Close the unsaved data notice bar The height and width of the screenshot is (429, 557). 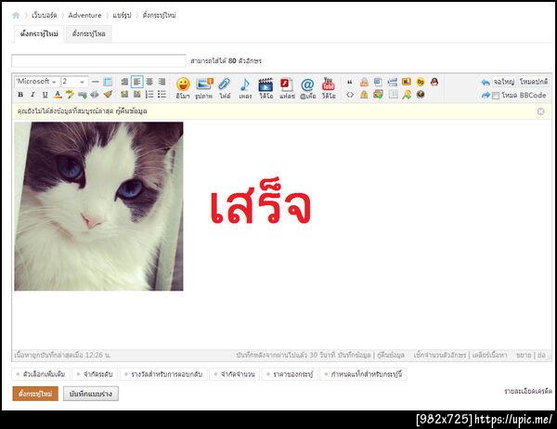click(540, 111)
